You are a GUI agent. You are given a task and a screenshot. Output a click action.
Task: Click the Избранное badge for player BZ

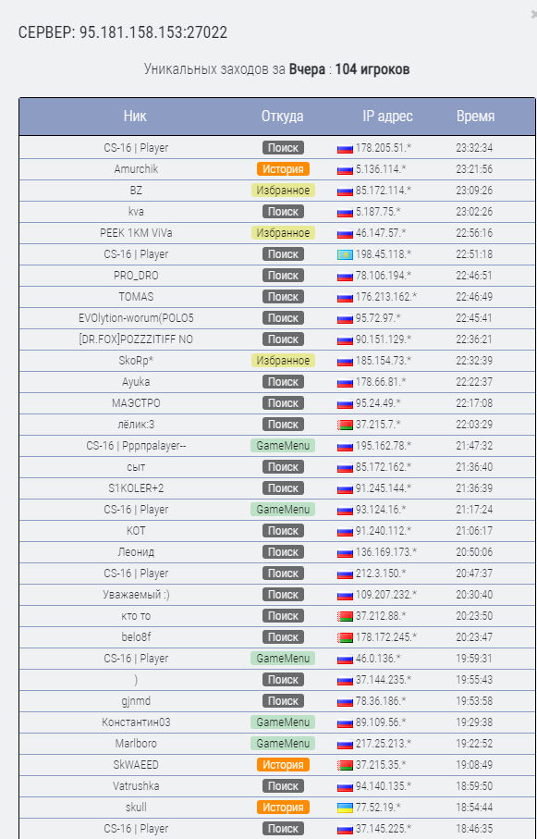point(283,191)
